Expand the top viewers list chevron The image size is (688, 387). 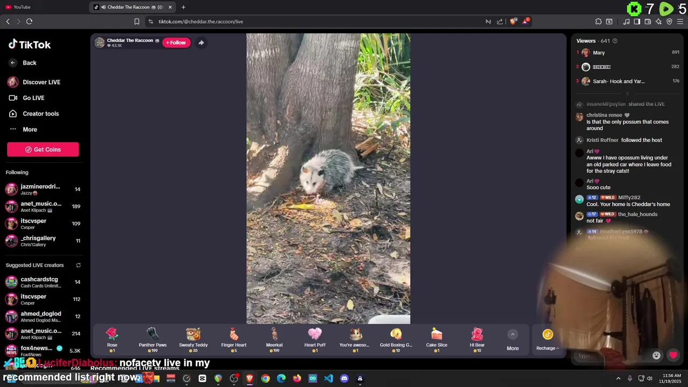tap(627, 94)
